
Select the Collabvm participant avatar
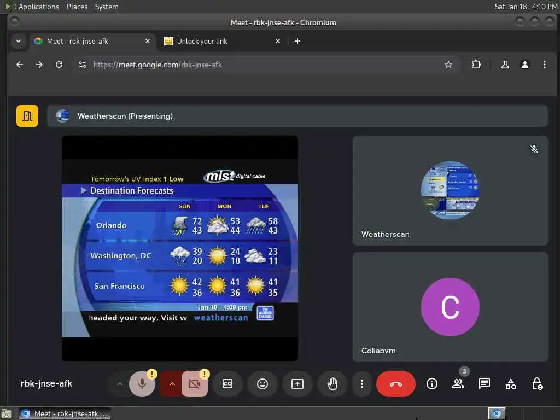(x=450, y=307)
